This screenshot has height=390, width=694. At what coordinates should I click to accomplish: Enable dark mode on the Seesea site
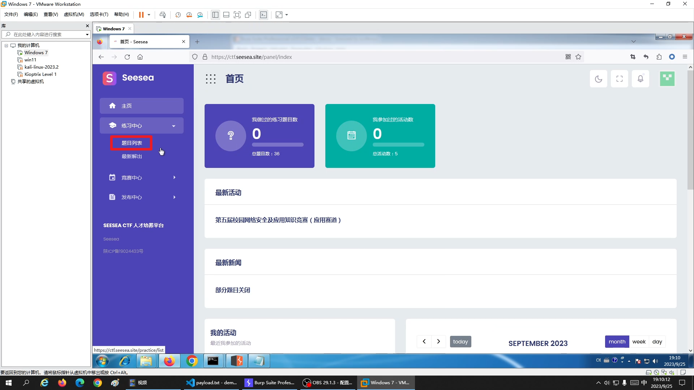(x=598, y=79)
